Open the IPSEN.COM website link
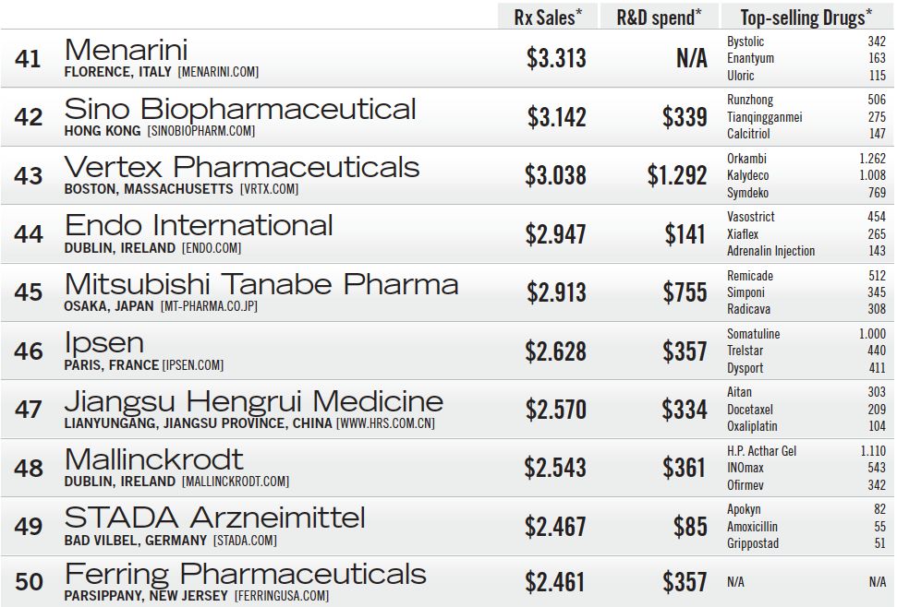The width and height of the screenshot is (897, 607). (193, 365)
